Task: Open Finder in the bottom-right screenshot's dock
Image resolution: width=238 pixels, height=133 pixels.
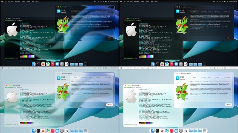Action: point(153,131)
